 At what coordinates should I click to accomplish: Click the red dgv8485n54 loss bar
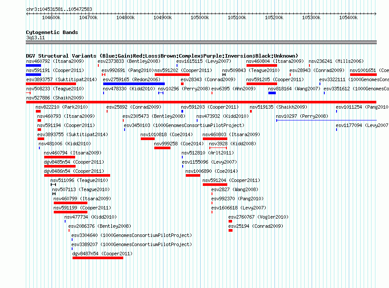pos(60,166)
